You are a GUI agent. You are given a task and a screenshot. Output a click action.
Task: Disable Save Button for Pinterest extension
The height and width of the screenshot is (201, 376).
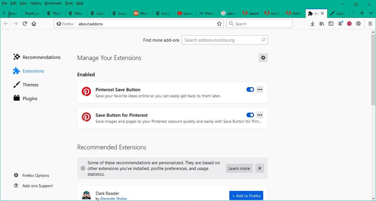tap(250, 115)
